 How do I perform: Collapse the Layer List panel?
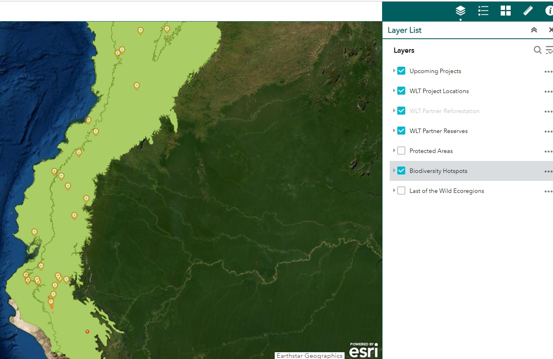pos(534,30)
